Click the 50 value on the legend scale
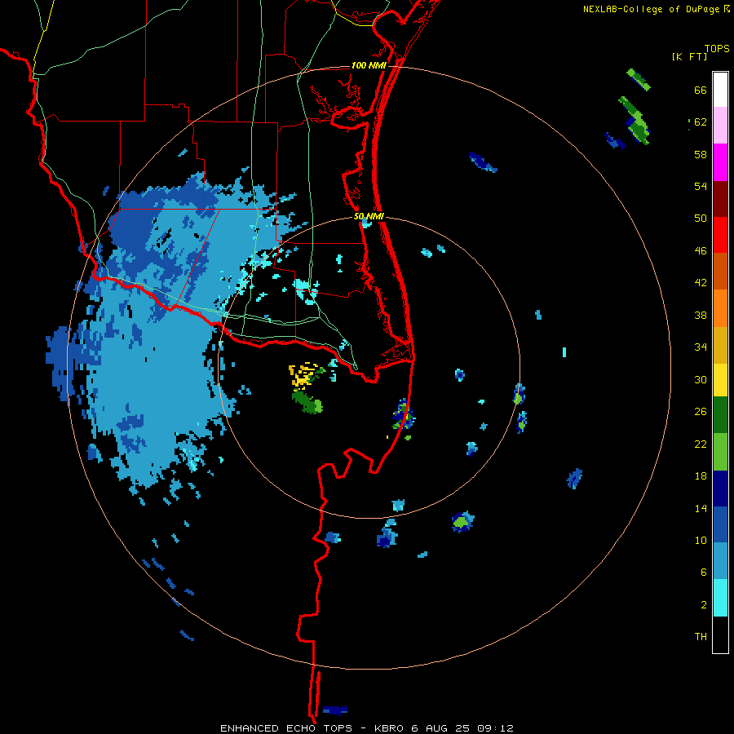Screen dimensions: 734x734 [701, 218]
